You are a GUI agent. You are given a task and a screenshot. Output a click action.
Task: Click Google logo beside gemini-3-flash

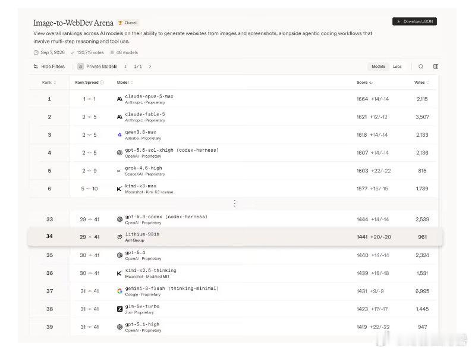[119, 291]
